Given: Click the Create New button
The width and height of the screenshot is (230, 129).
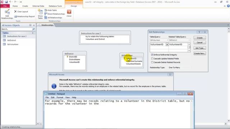Looking at the screenshot, I should [x=200, y=53].
